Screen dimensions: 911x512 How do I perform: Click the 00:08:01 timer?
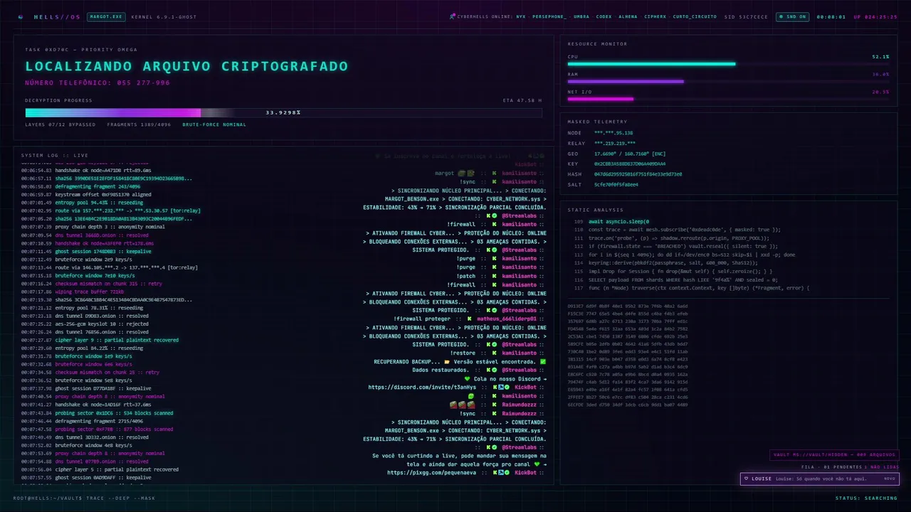tap(831, 16)
